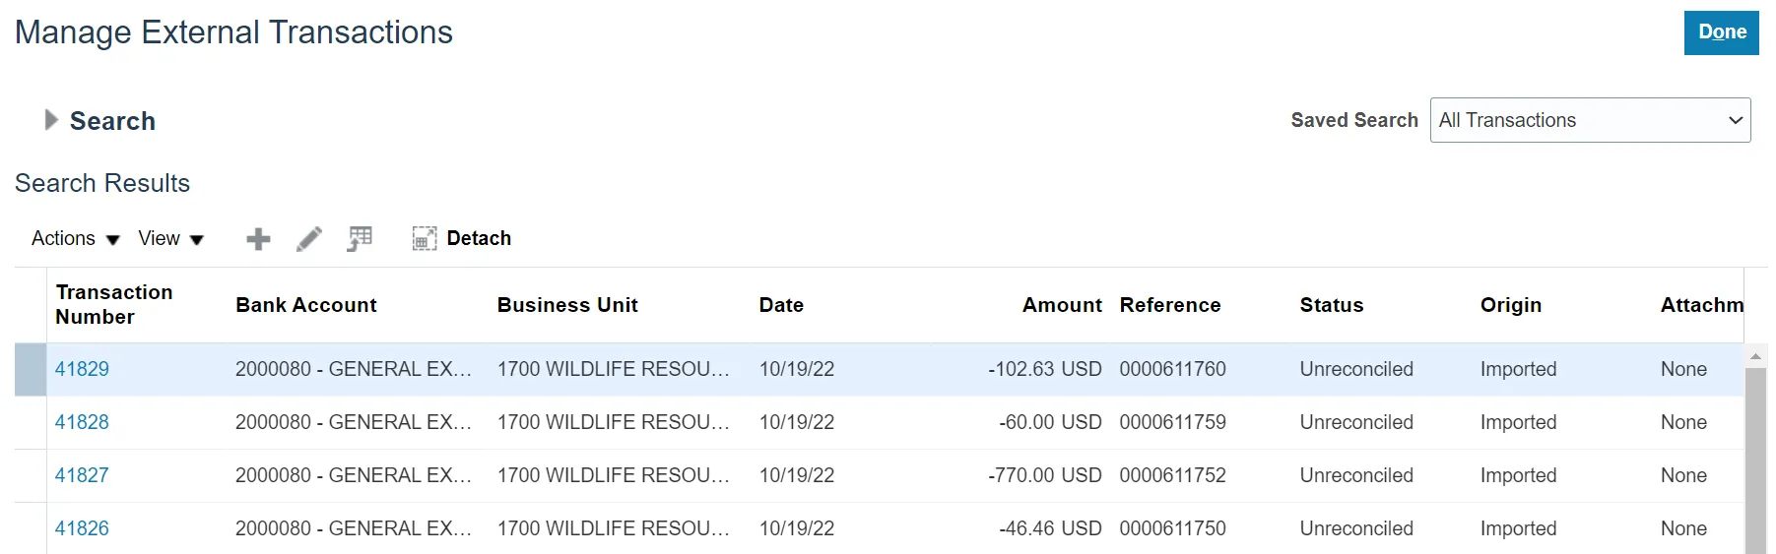Expand the Search section

click(51, 120)
